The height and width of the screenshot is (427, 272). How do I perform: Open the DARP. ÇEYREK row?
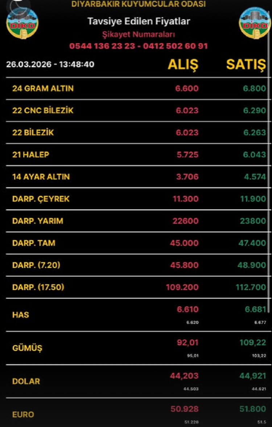tap(41, 199)
